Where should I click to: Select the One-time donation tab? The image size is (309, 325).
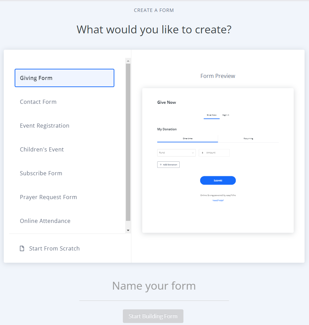click(x=188, y=139)
